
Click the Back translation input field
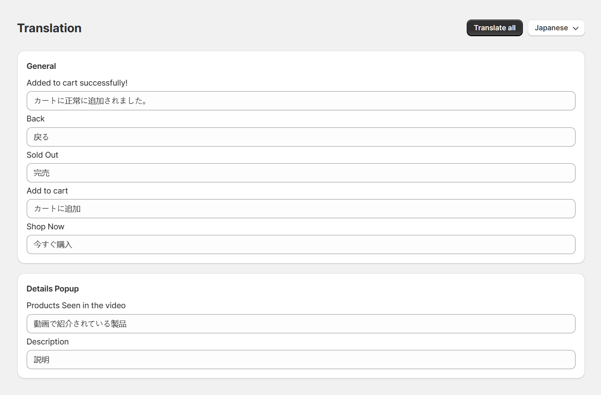click(301, 137)
